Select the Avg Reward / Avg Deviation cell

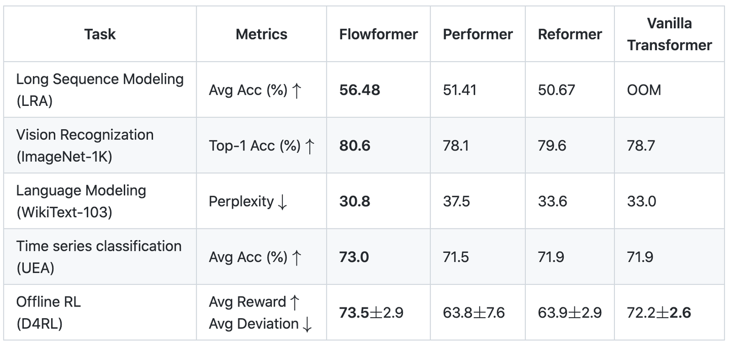click(x=260, y=313)
